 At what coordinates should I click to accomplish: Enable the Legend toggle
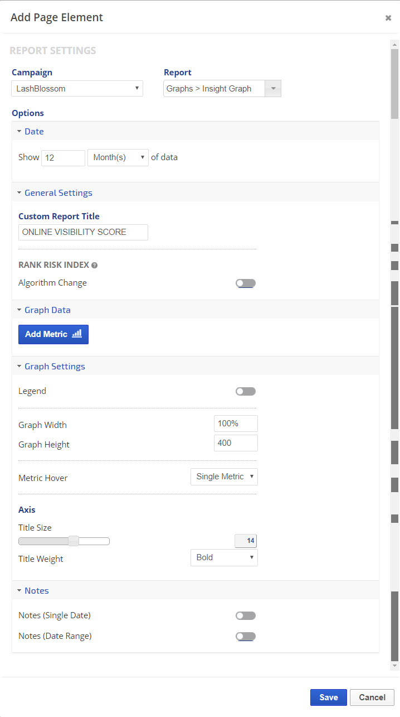[245, 392]
